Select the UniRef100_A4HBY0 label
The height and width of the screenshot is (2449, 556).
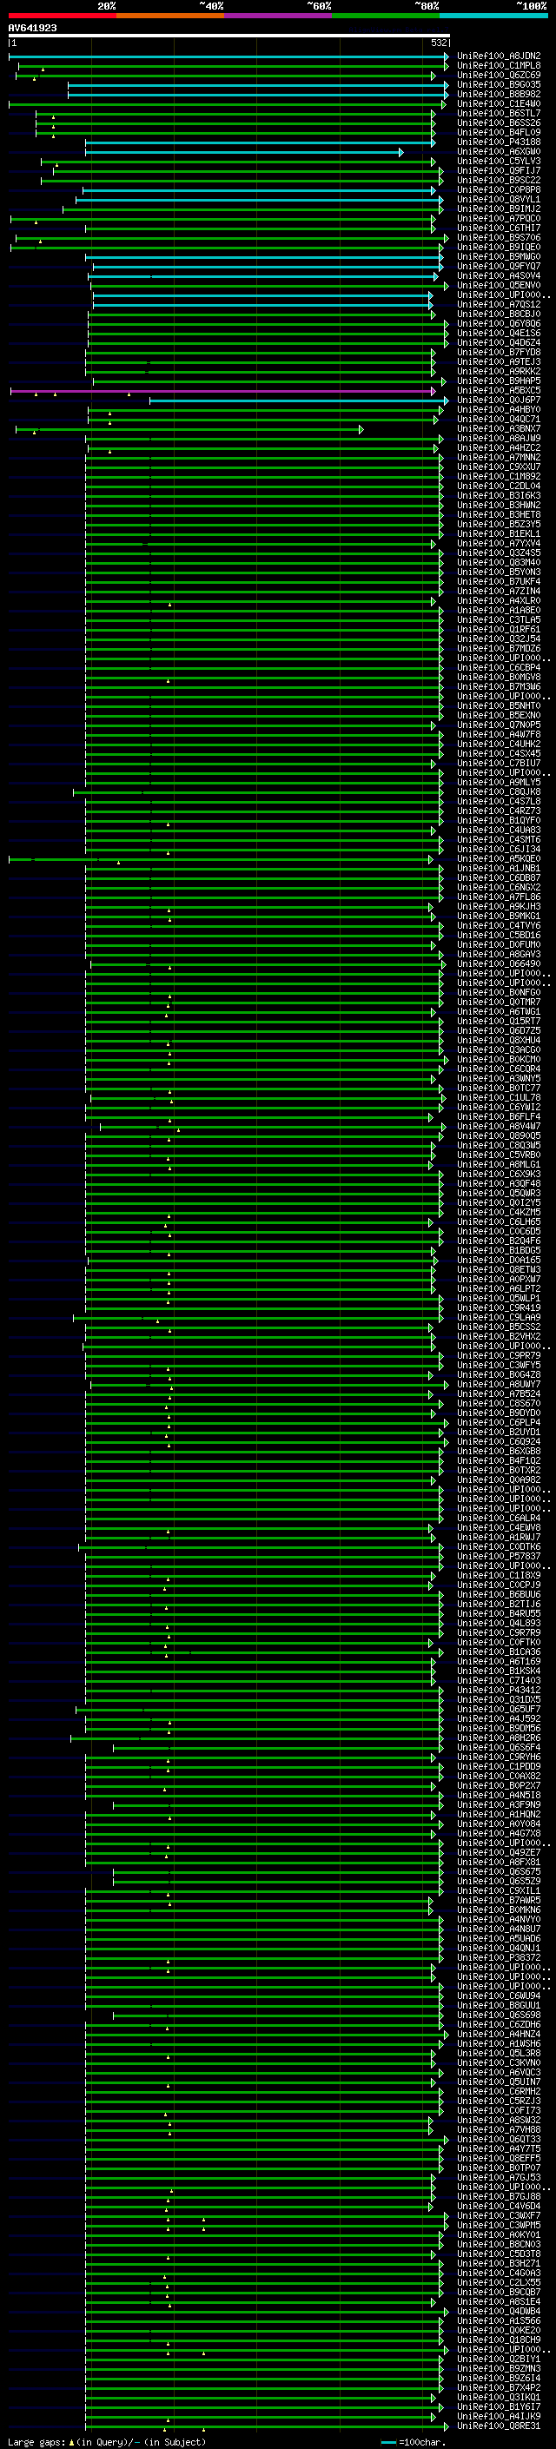(499, 410)
